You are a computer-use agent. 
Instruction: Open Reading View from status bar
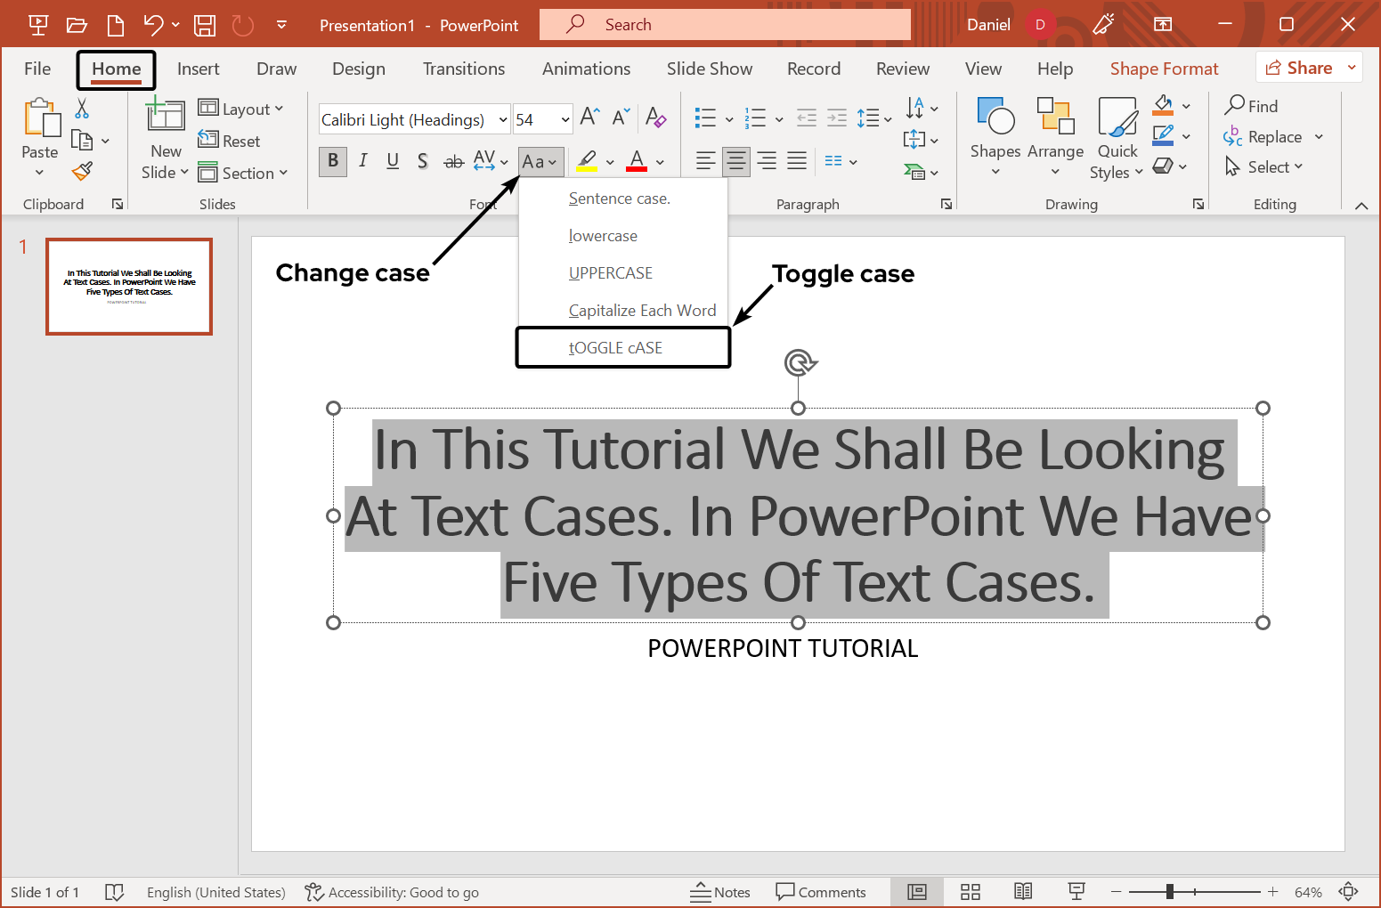pyautogui.click(x=1023, y=892)
